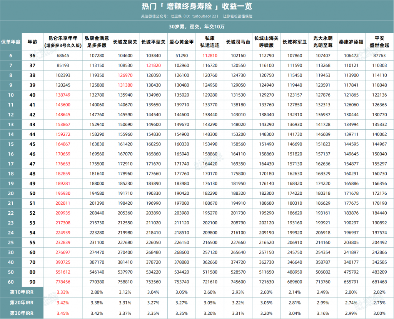Click value 51290 under 爱心黄金甲

pyautogui.click(x=182, y=55)
